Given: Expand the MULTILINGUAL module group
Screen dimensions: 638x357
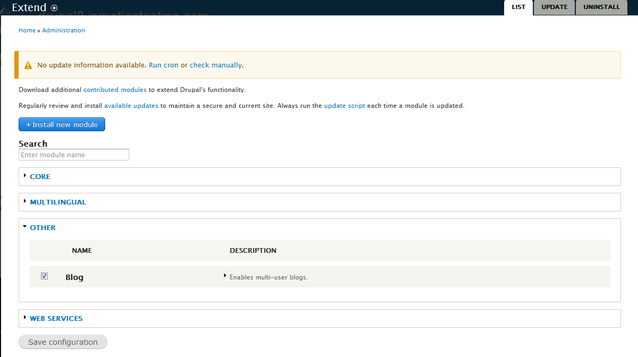Looking at the screenshot, I should (x=57, y=202).
